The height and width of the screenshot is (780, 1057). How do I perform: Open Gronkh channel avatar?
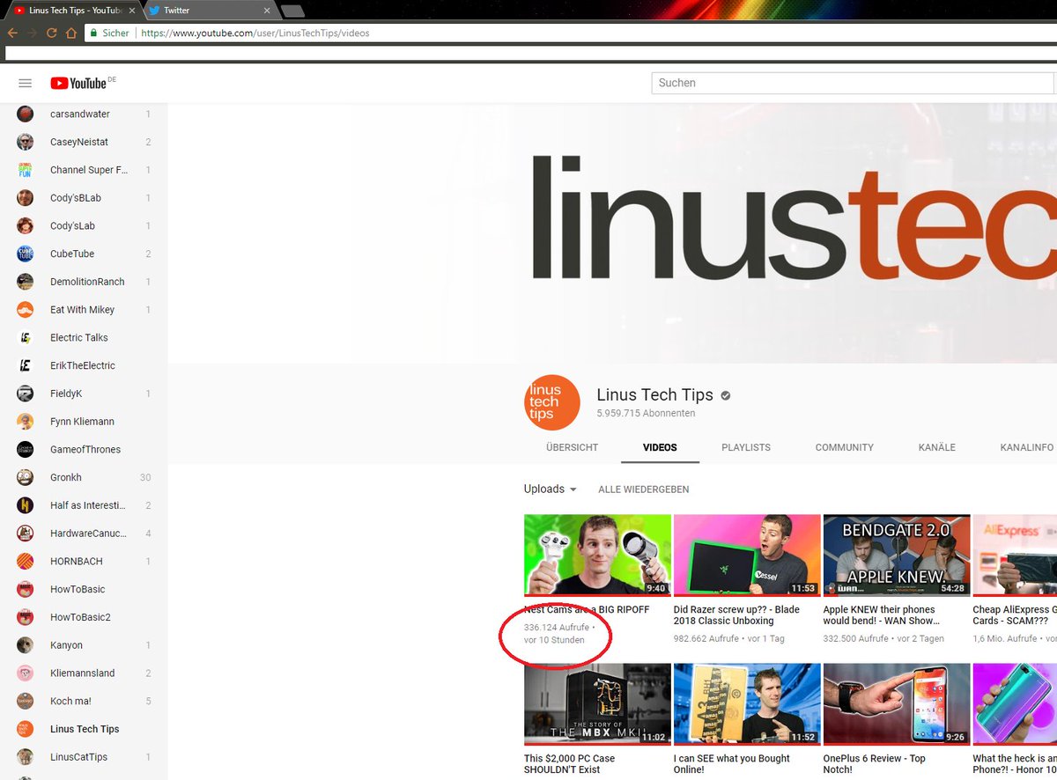pos(26,477)
